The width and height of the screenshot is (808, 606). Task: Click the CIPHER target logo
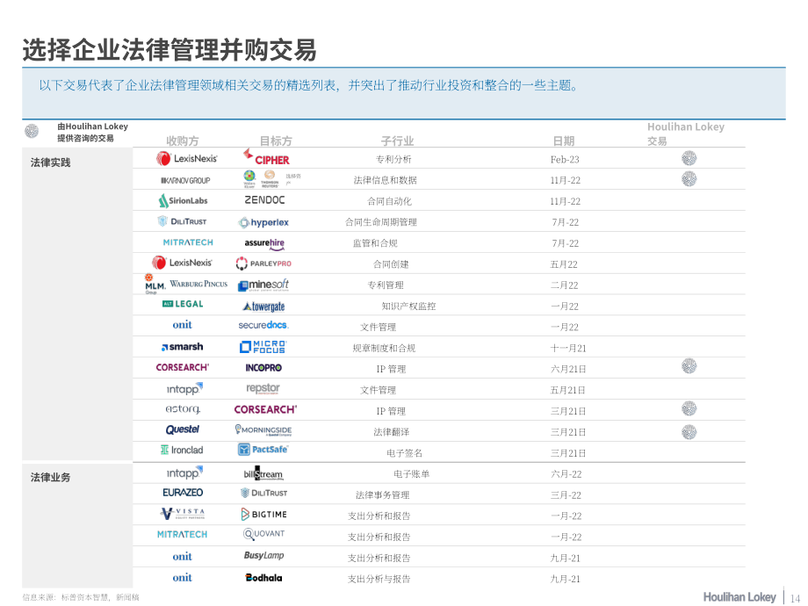[266, 158]
